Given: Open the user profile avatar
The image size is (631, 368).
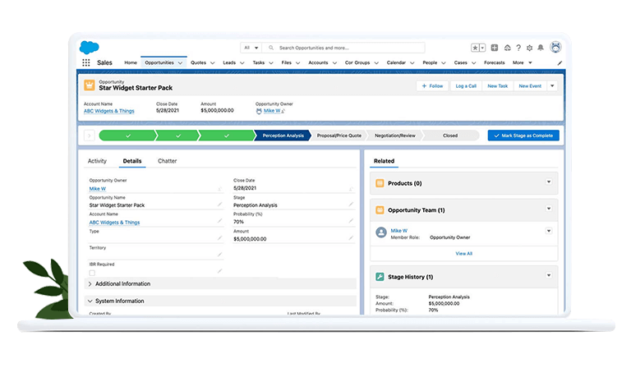Looking at the screenshot, I should (x=555, y=48).
